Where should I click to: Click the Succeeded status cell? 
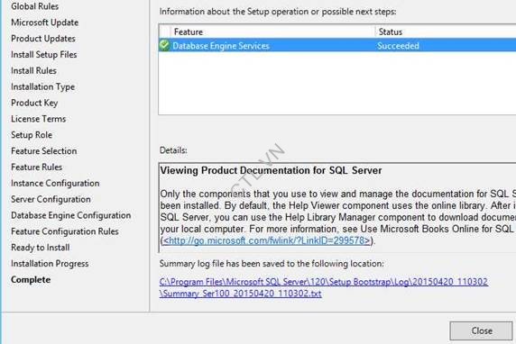pos(398,46)
